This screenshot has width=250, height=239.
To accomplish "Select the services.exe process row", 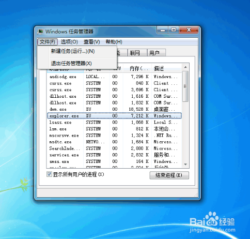I will click(x=114, y=155).
